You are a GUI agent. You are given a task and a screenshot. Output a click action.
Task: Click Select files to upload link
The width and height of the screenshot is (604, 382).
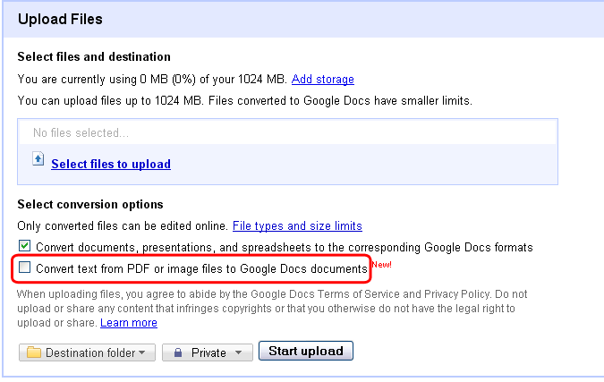coord(111,164)
